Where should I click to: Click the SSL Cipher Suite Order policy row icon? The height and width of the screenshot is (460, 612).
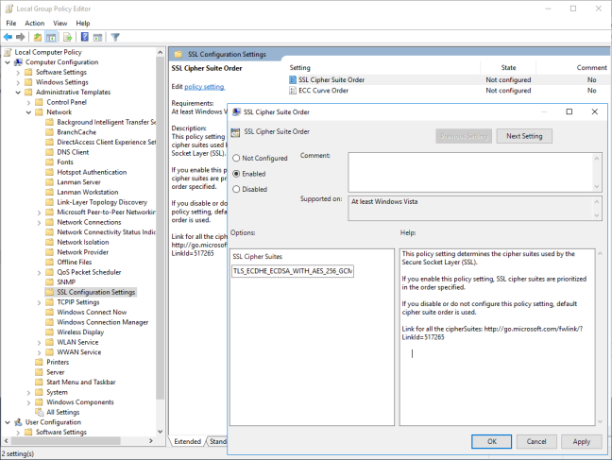click(x=293, y=79)
